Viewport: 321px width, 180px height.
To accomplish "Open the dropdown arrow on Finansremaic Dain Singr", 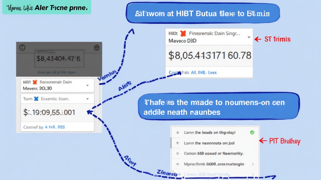I will tap(249, 37).
